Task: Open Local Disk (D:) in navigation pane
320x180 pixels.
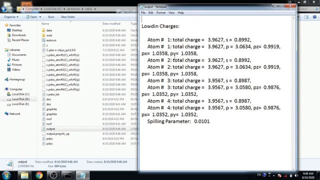Action: click(x=20, y=99)
